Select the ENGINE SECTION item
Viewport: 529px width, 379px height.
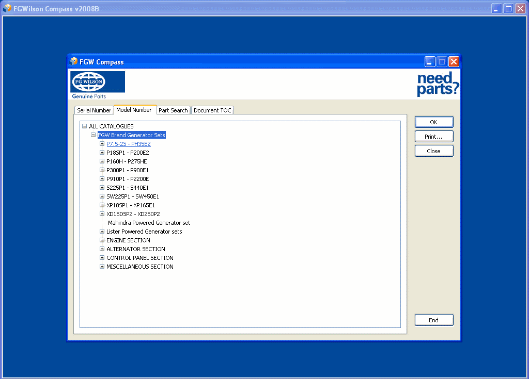128,240
